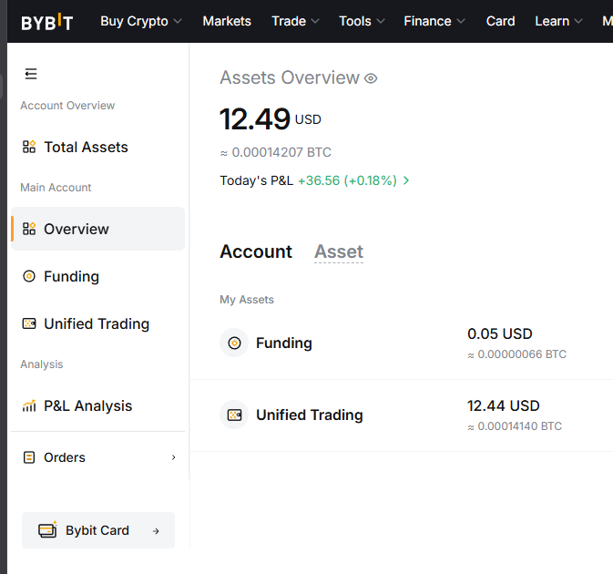Click the Bybit logo
Screen dimensions: 613x574
pos(47,22)
